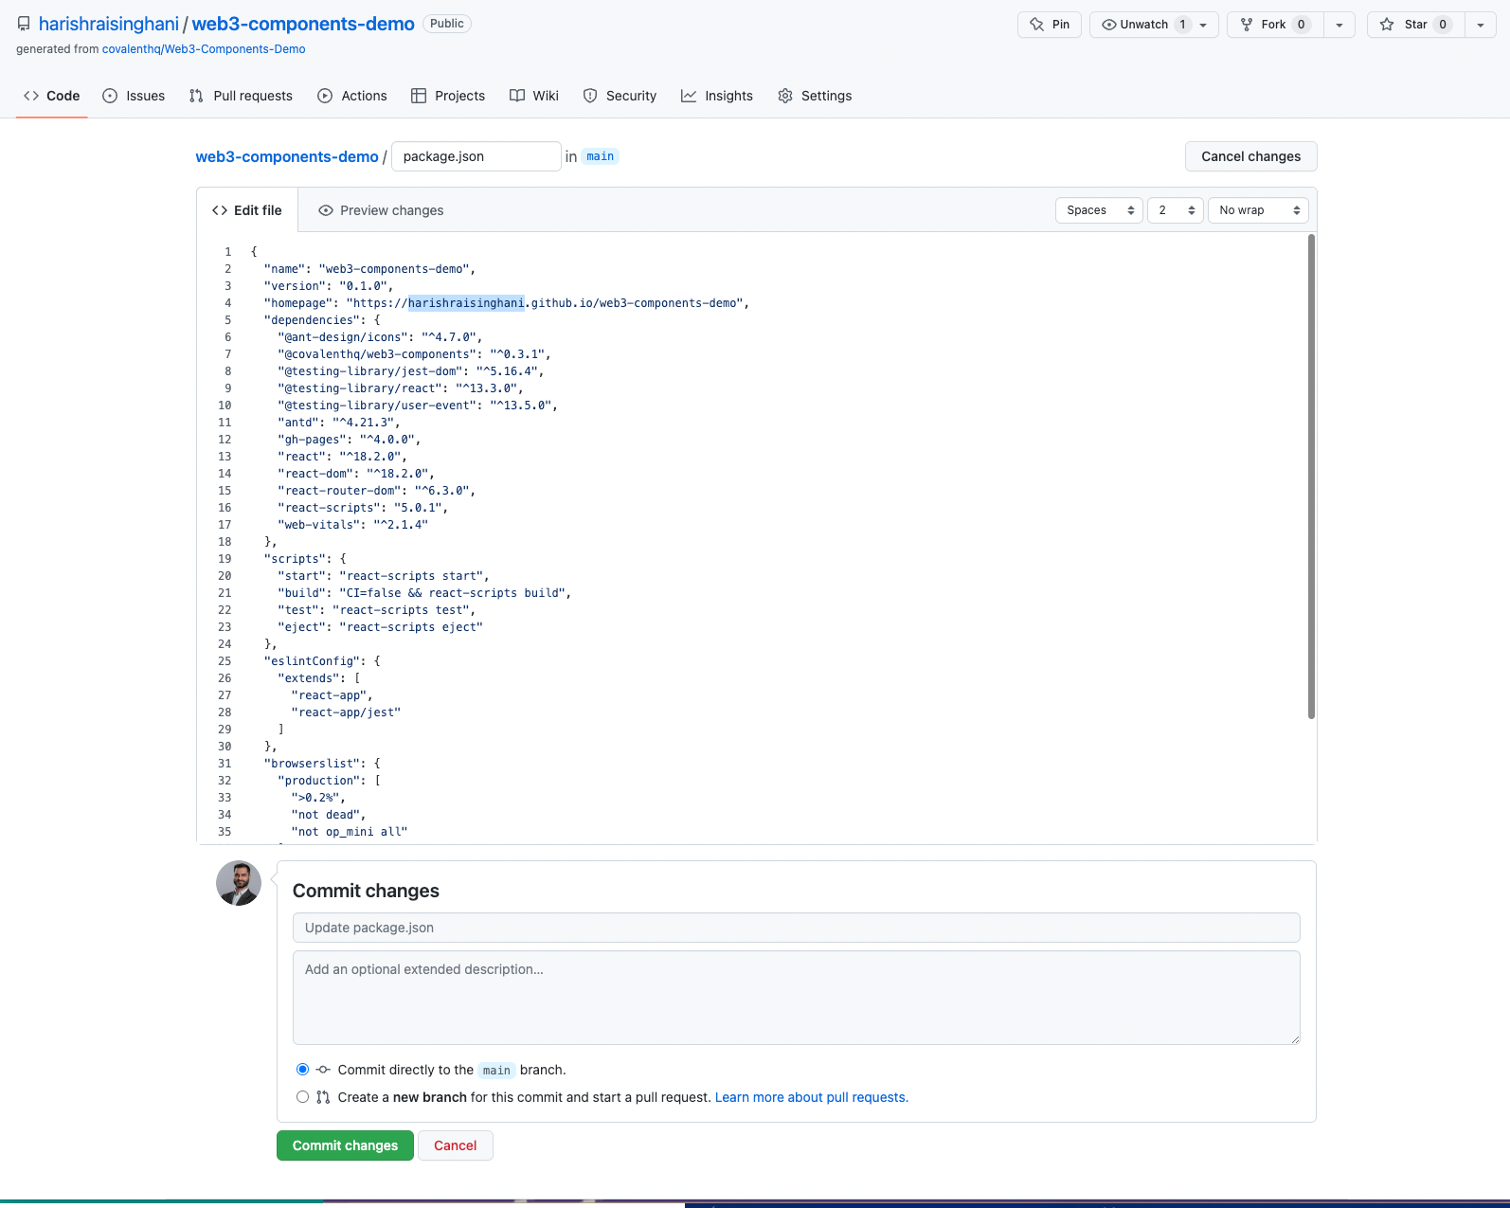This screenshot has height=1208, width=1510.
Task: Click the Issues tab circle icon
Action: (x=110, y=96)
